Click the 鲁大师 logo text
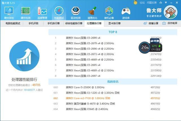This screenshot has width=181, height=121. click(x=154, y=10)
